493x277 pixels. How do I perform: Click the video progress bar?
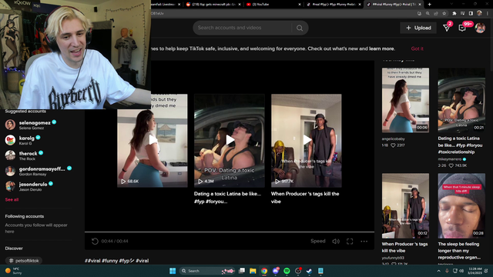tap(230, 232)
